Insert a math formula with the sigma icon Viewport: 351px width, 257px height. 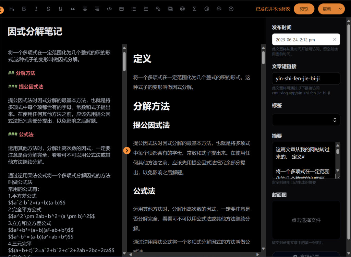[x=194, y=9]
